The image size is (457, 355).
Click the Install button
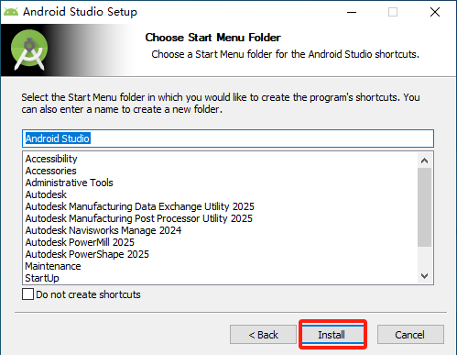332,335
